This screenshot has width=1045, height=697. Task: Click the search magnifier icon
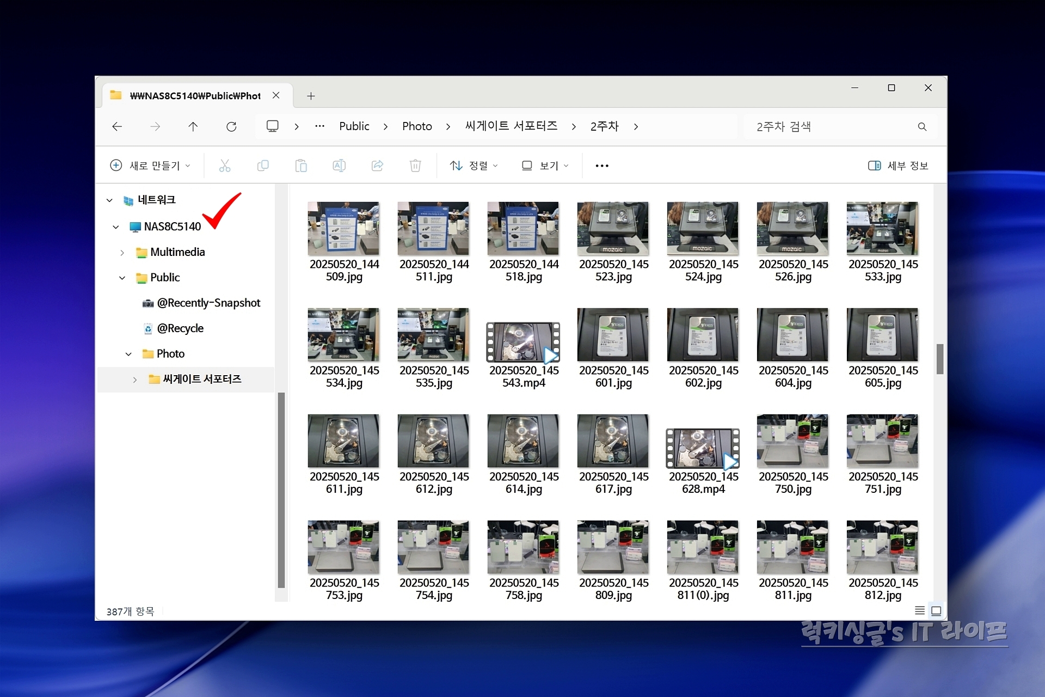pos(922,126)
